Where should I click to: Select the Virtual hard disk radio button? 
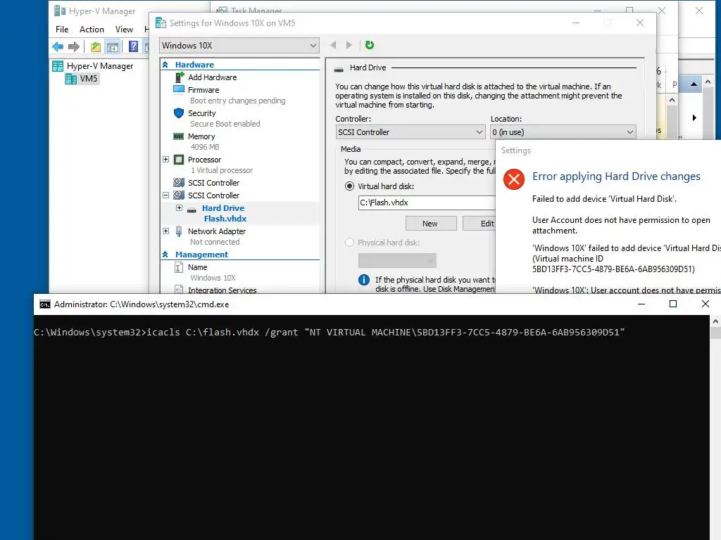(x=349, y=186)
